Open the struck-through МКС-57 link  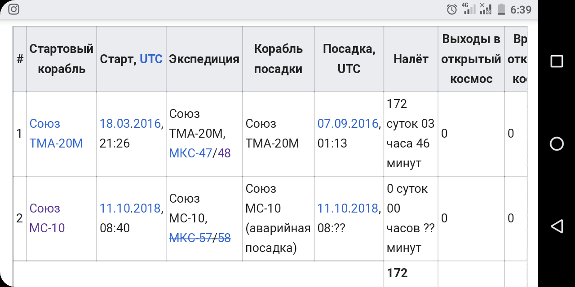[190, 238]
